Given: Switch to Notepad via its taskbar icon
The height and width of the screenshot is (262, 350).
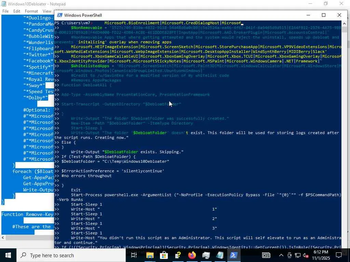Looking at the screenshot, I should pos(220,255).
